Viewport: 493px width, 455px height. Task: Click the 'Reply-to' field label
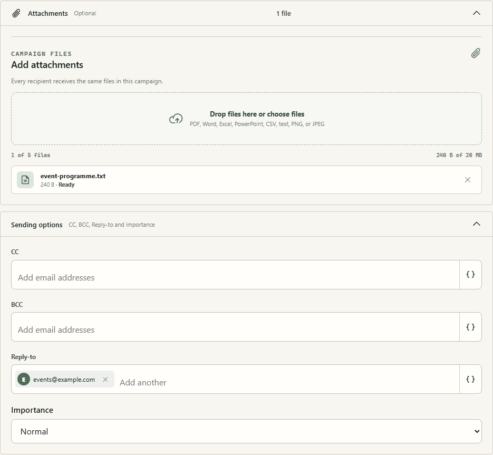click(x=24, y=357)
